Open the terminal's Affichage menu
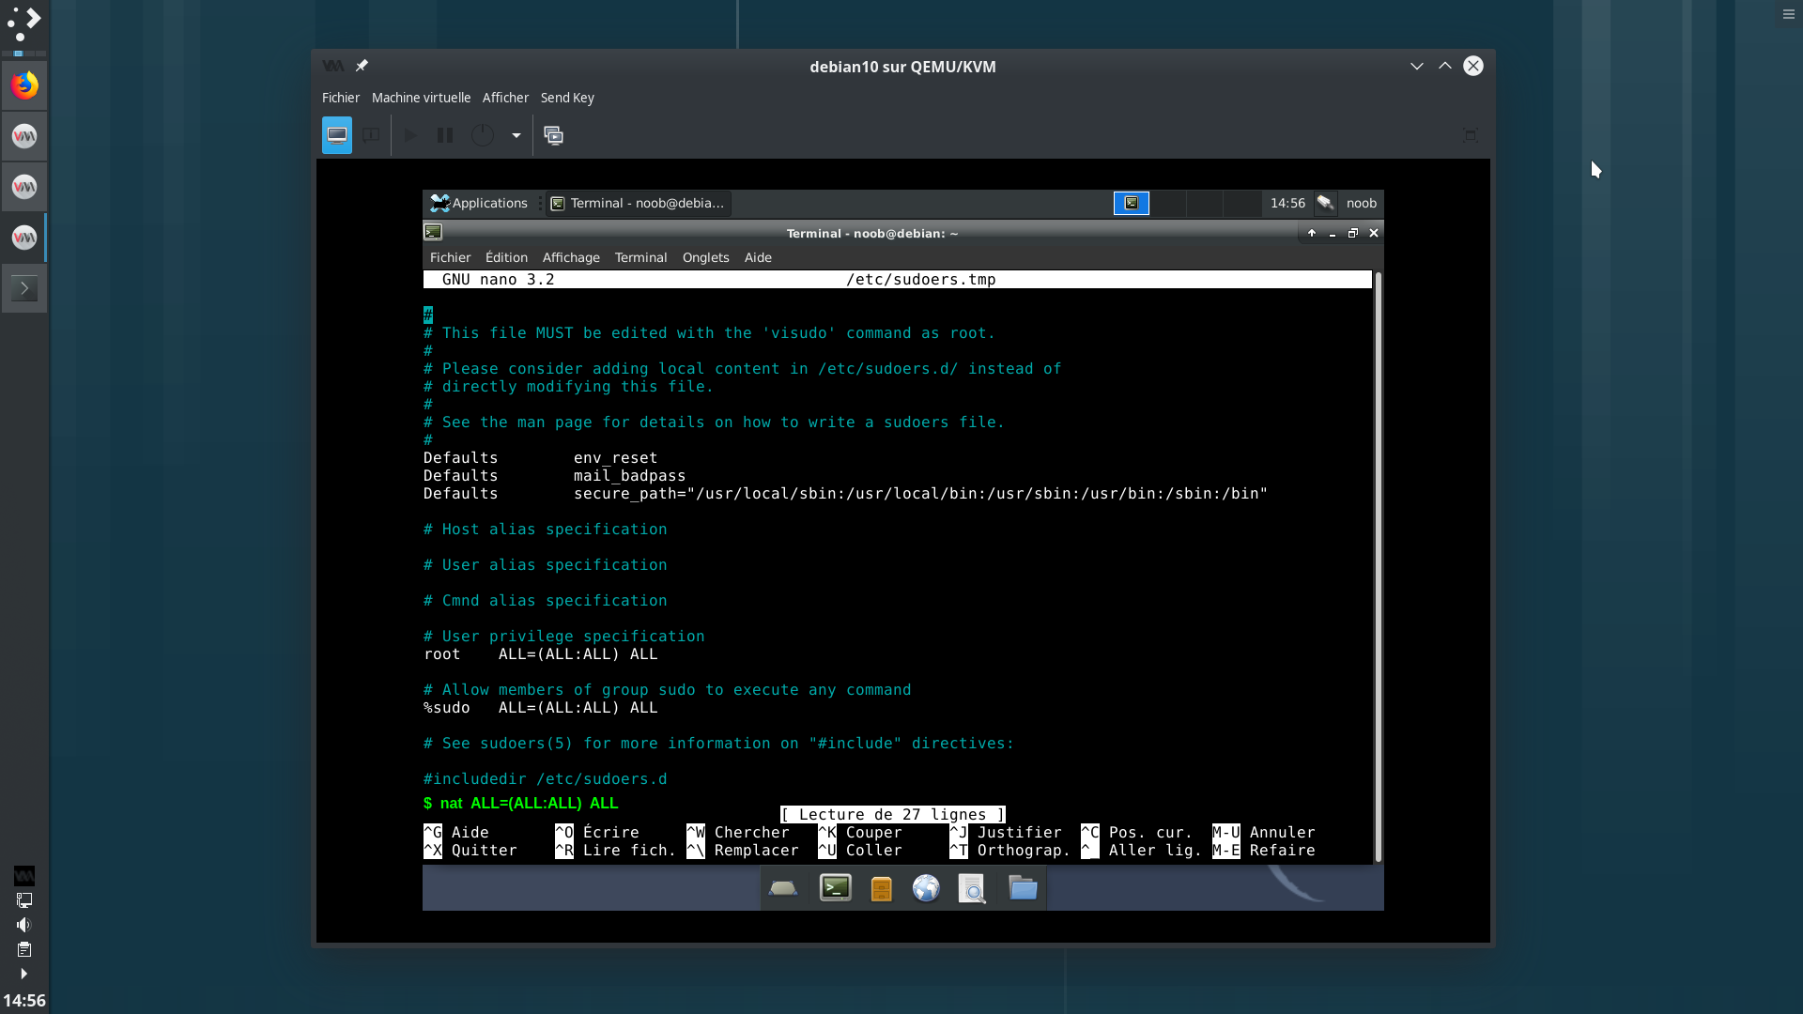The image size is (1803, 1014). point(571,257)
